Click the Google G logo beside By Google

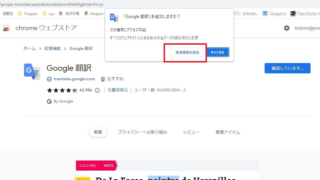point(49,101)
